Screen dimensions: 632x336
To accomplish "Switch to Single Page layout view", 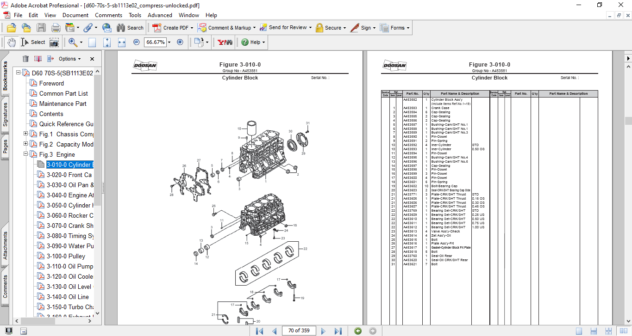I will pyautogui.click(x=579, y=331).
